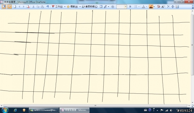Open the Action Center flag icon

tap(162, 110)
